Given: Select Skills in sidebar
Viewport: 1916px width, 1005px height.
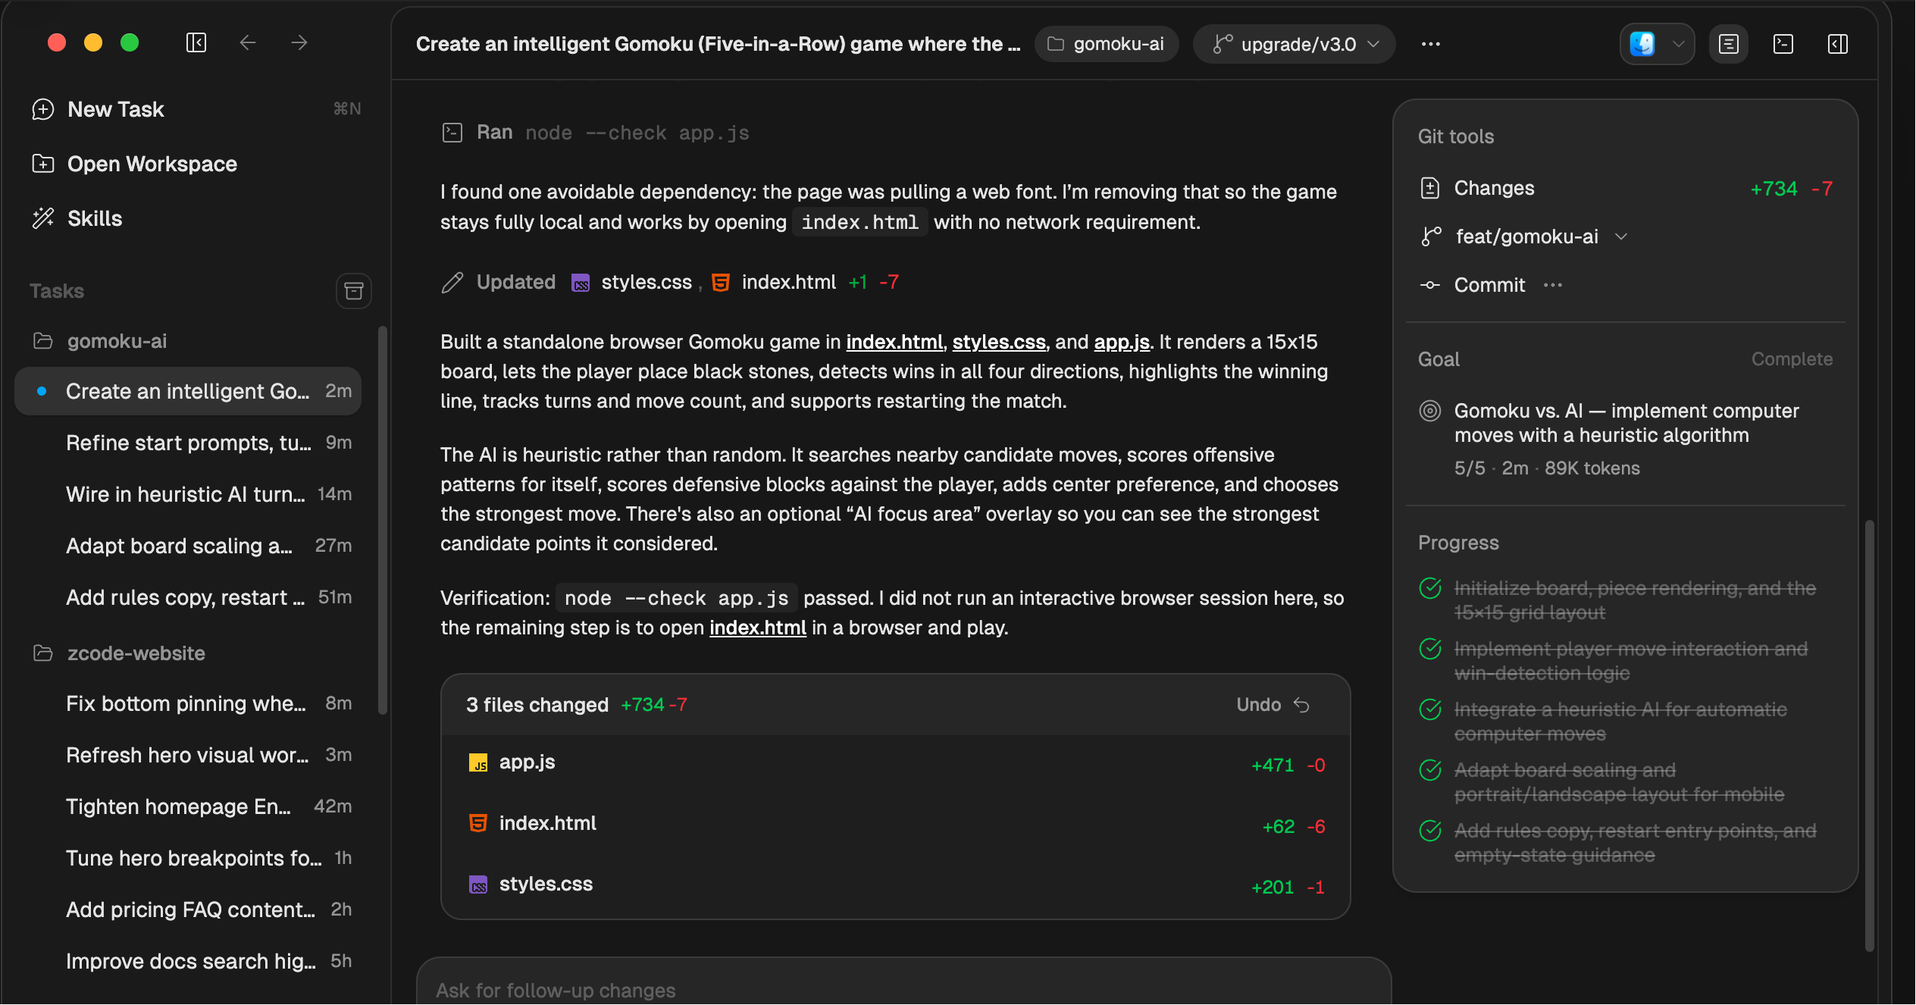Looking at the screenshot, I should pyautogui.click(x=196, y=218).
